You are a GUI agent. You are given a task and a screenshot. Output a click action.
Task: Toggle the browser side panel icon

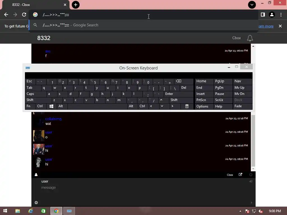(263, 15)
